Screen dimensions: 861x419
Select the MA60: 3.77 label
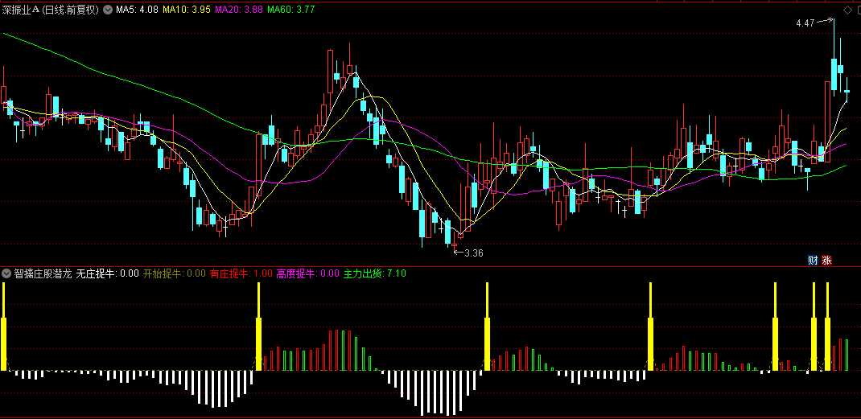291,10
